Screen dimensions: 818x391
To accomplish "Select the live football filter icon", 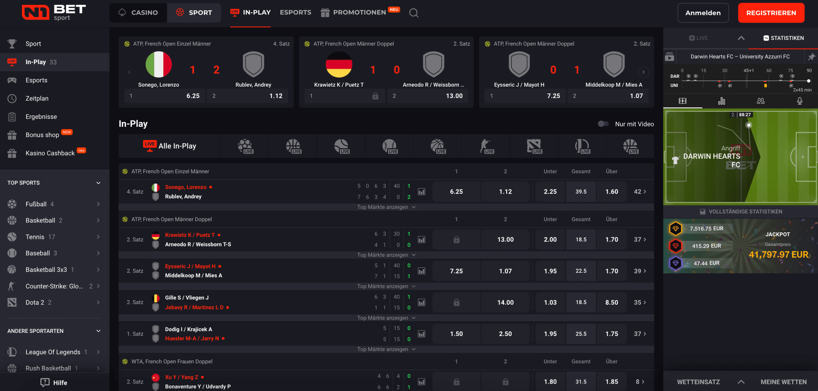I will [245, 146].
